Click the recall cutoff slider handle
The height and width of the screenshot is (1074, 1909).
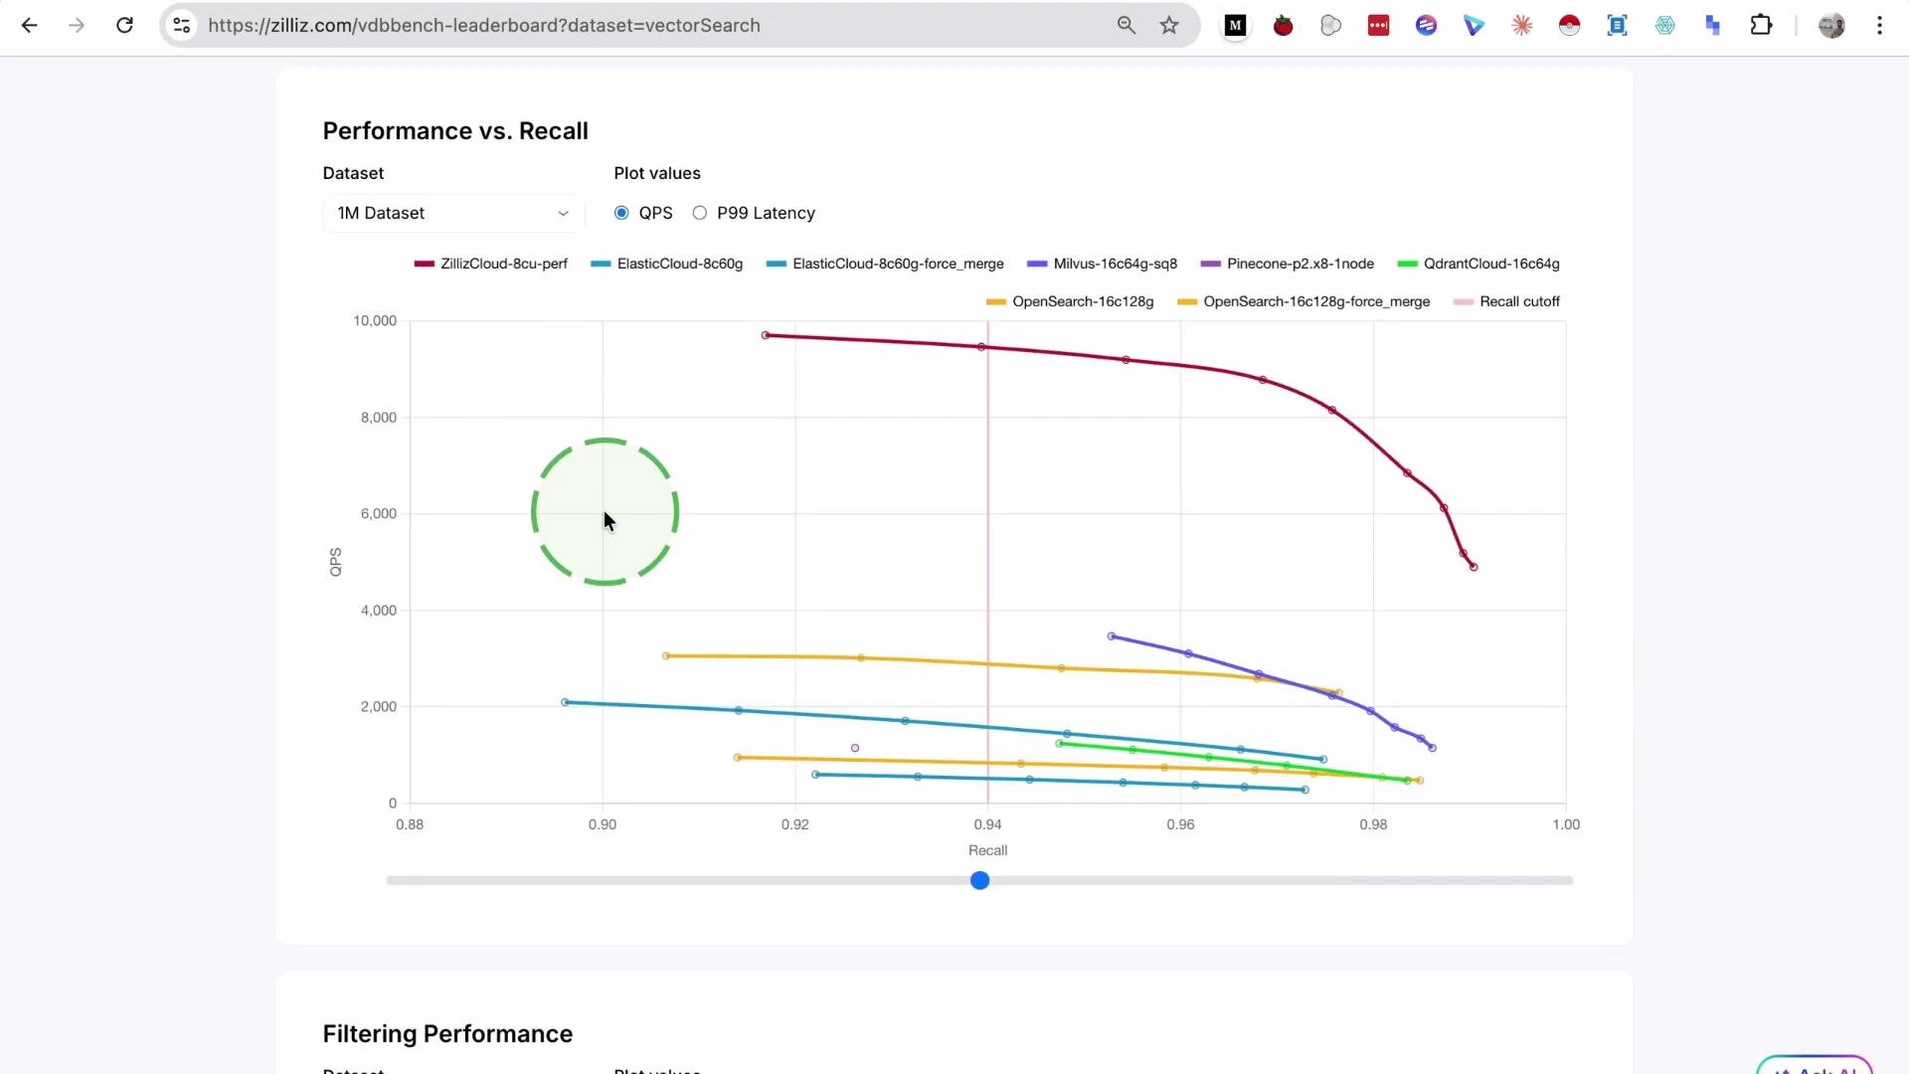980,880
